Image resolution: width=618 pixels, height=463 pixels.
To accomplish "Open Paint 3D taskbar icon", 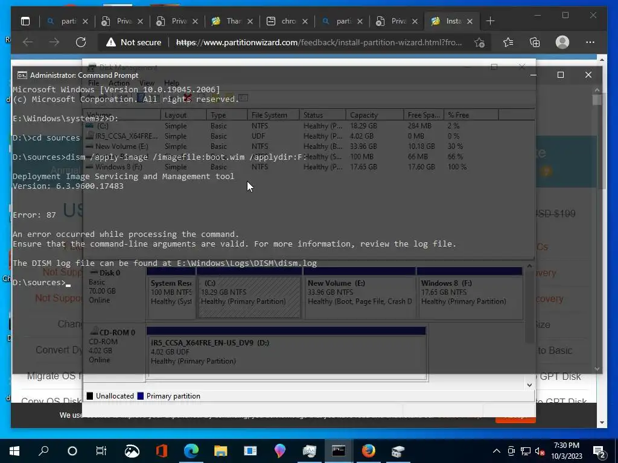I will (x=280, y=451).
